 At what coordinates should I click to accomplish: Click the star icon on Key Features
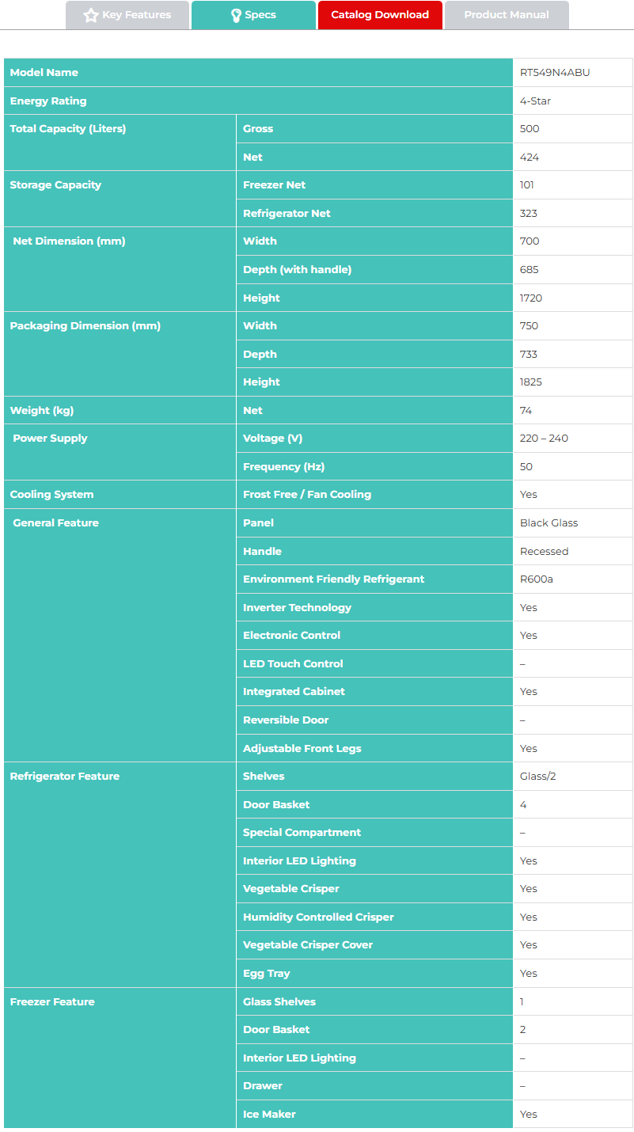pyautogui.click(x=91, y=15)
